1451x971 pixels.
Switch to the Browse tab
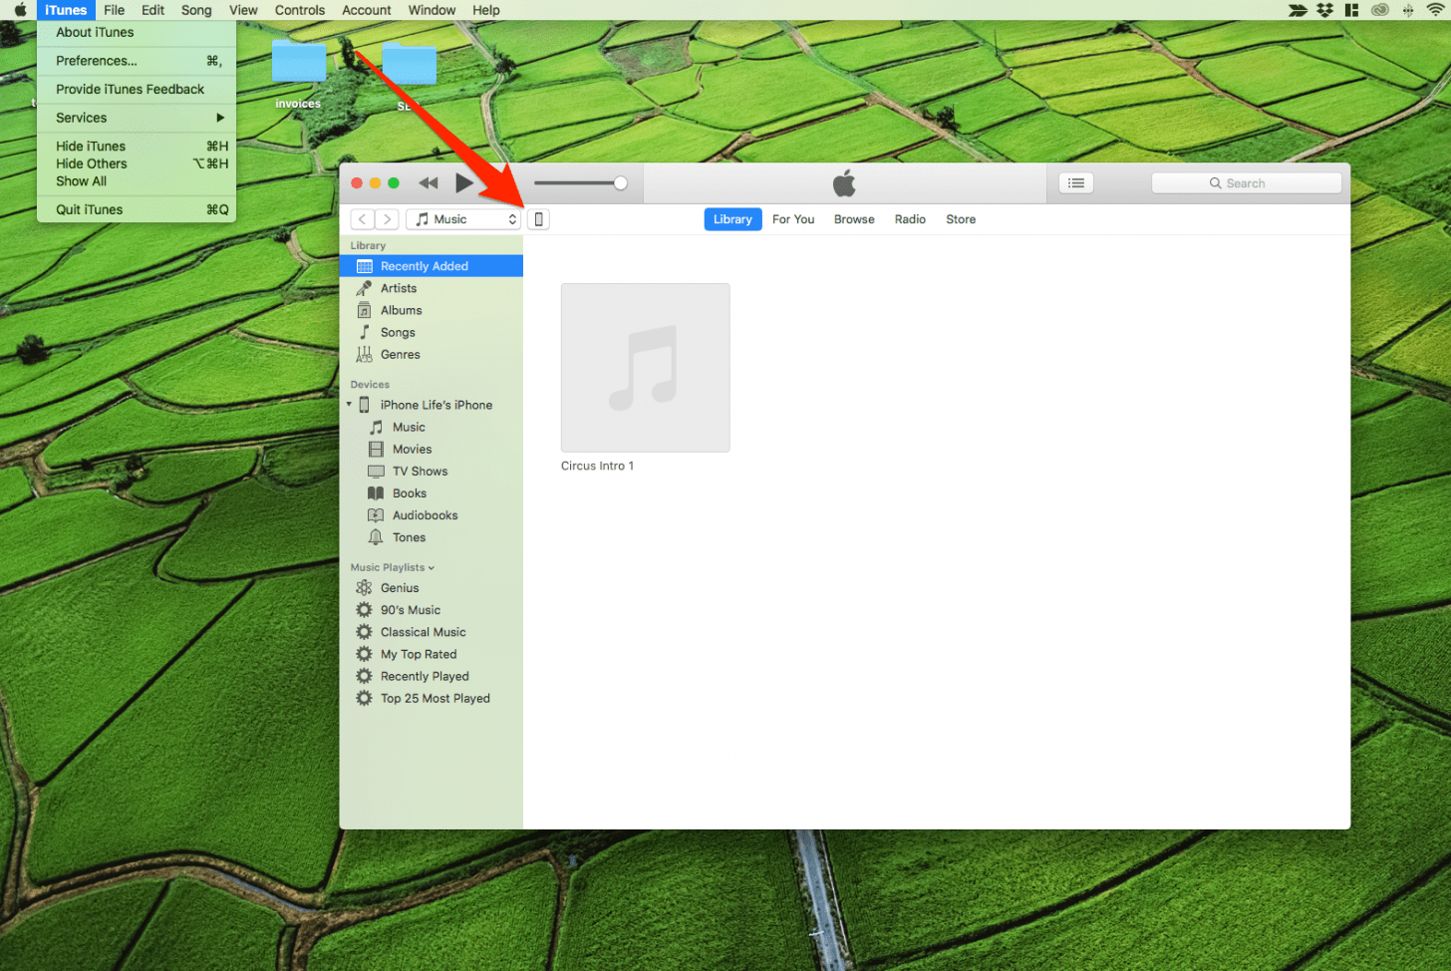coord(853,219)
